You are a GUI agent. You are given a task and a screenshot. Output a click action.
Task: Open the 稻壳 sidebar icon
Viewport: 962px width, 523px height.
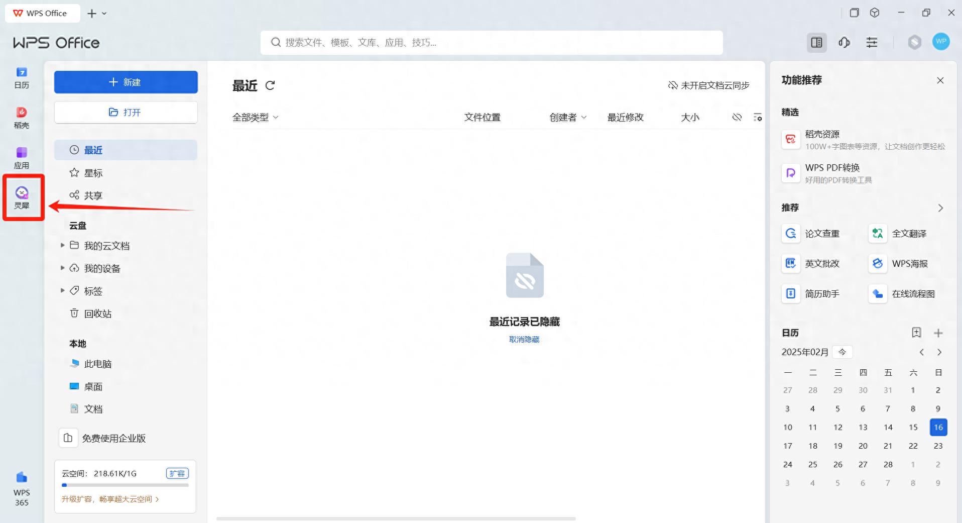[22, 118]
